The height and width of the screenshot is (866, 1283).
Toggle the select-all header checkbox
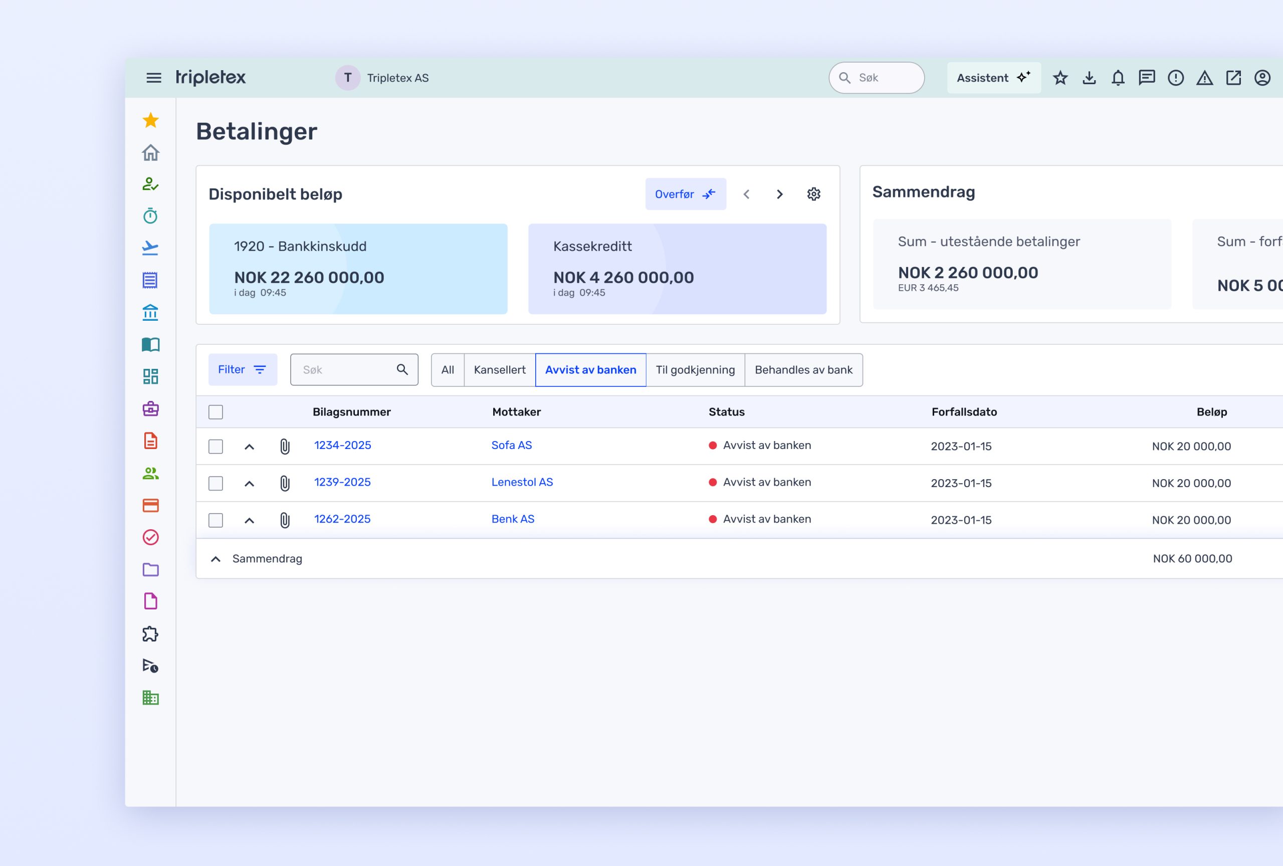tap(216, 412)
